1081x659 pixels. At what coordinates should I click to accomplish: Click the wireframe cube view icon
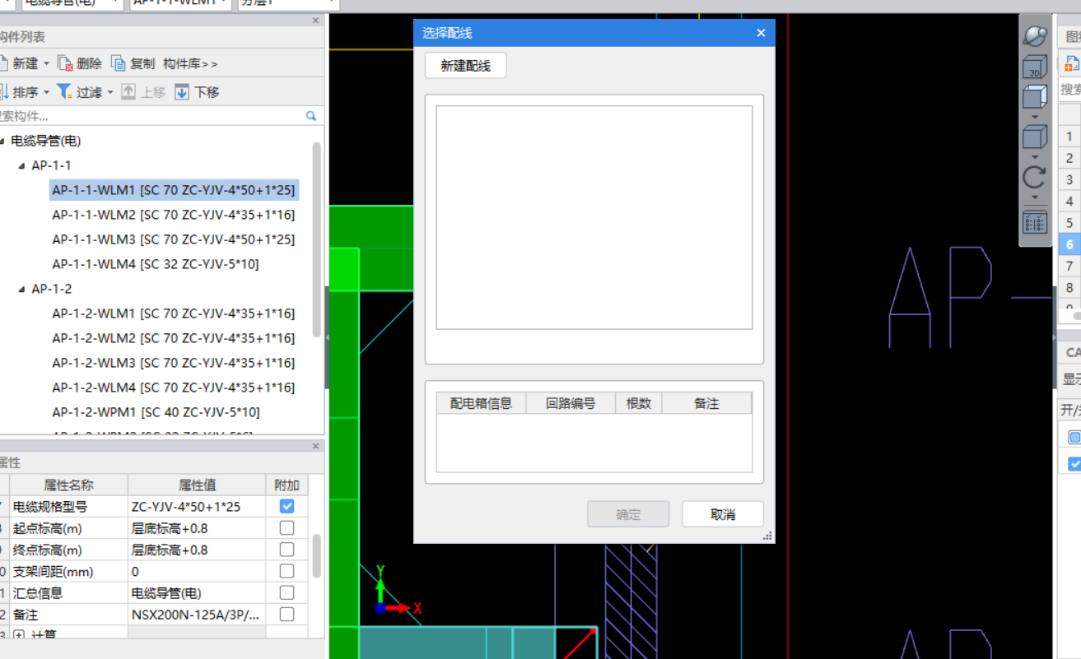click(1035, 97)
